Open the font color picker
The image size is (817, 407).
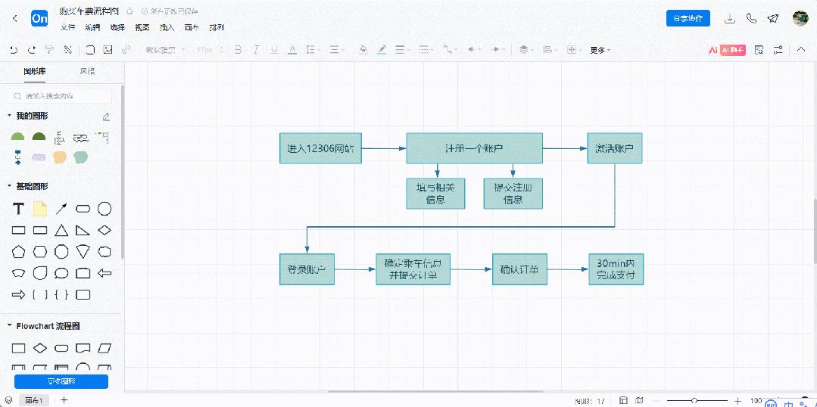[292, 50]
